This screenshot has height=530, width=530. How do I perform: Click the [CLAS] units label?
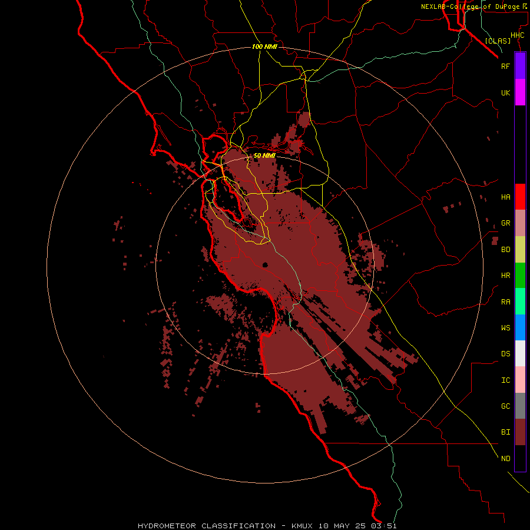(x=498, y=41)
